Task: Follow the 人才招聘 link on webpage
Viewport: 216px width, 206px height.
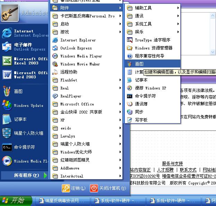Action: [165, 170]
